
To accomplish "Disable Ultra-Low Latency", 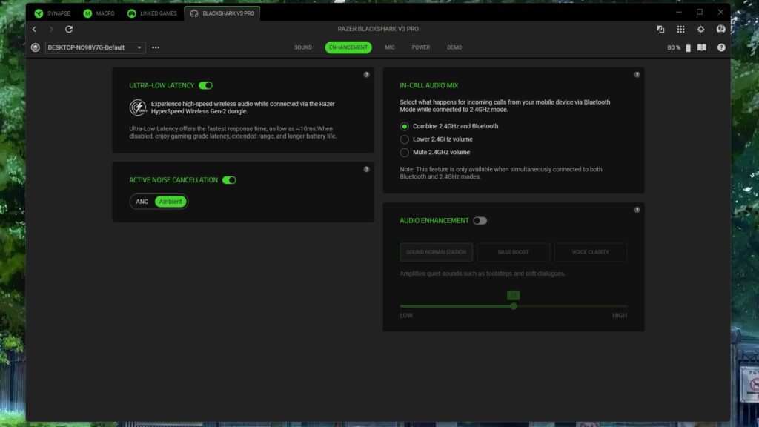I will pyautogui.click(x=205, y=85).
